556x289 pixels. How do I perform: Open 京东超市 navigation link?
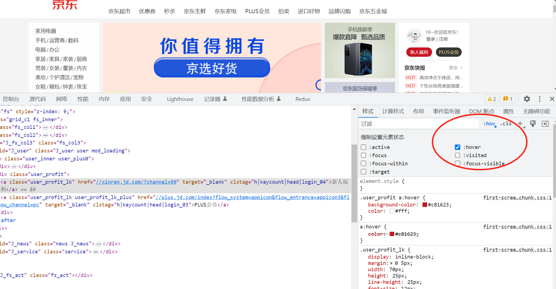[x=119, y=11]
